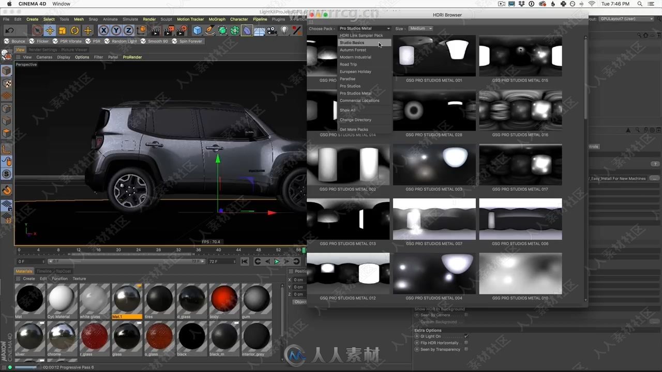Click Change Directory option
Image resolution: width=662 pixels, height=372 pixels.
click(364, 120)
